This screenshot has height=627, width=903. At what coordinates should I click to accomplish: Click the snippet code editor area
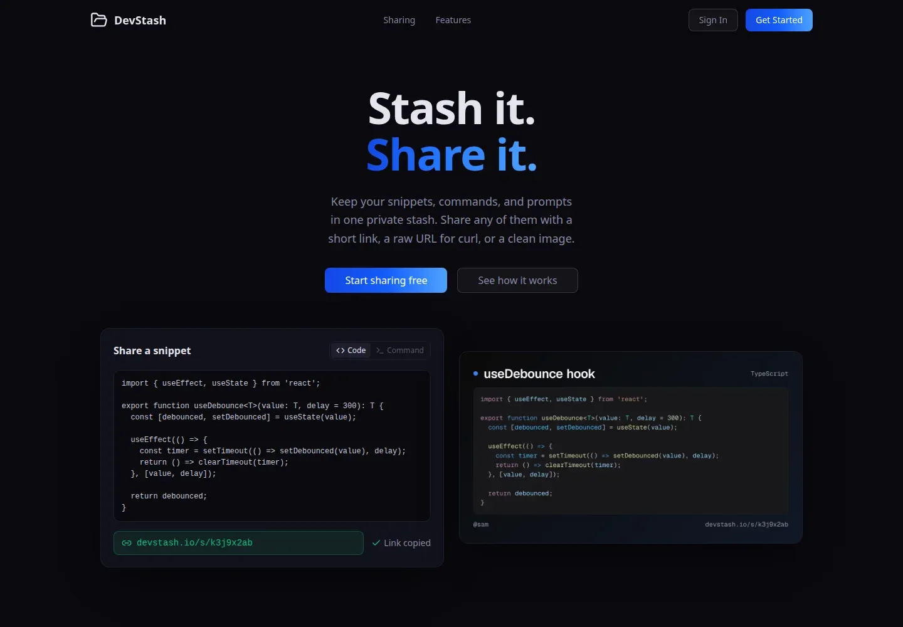[x=272, y=445]
